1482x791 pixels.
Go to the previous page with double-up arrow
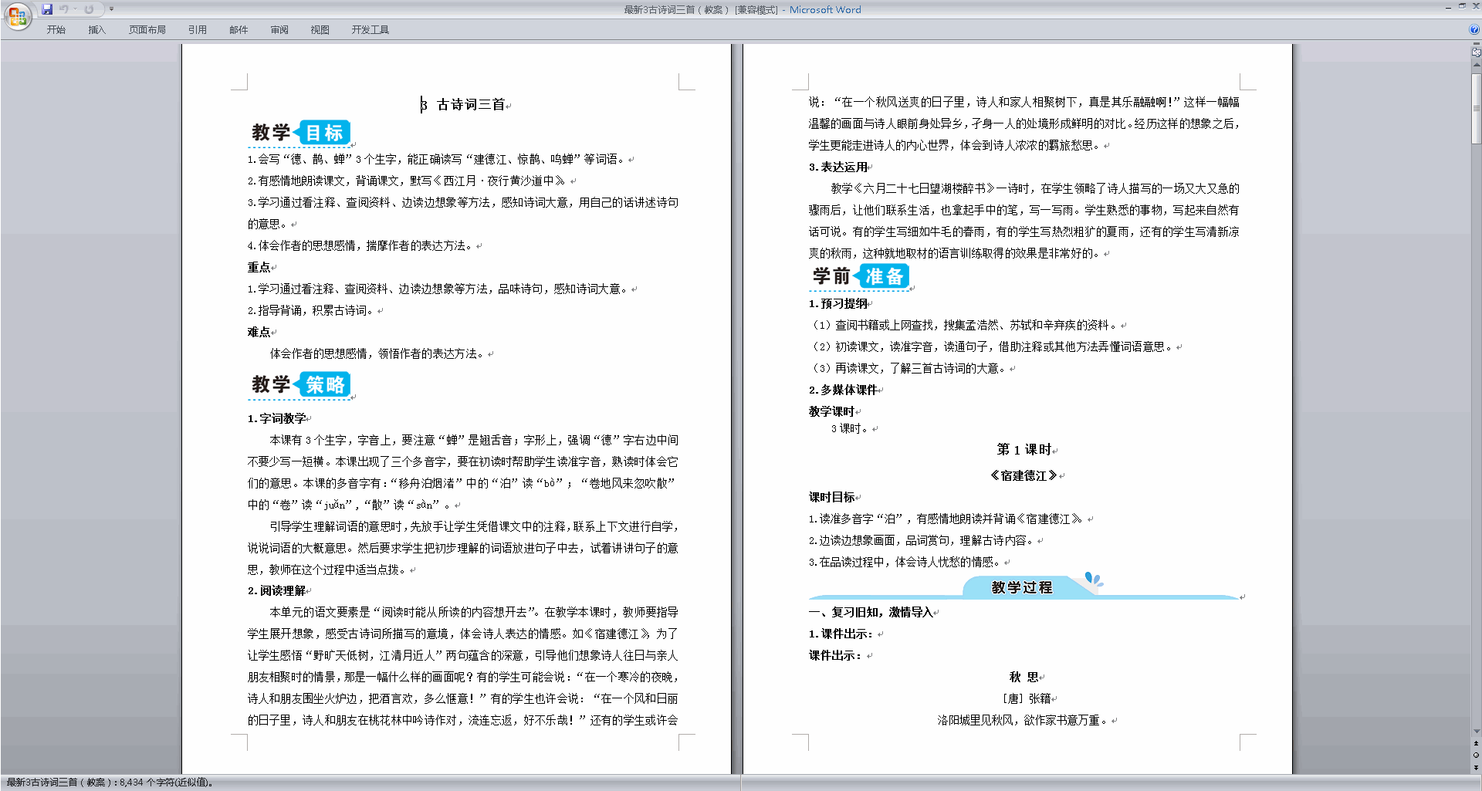(1477, 744)
